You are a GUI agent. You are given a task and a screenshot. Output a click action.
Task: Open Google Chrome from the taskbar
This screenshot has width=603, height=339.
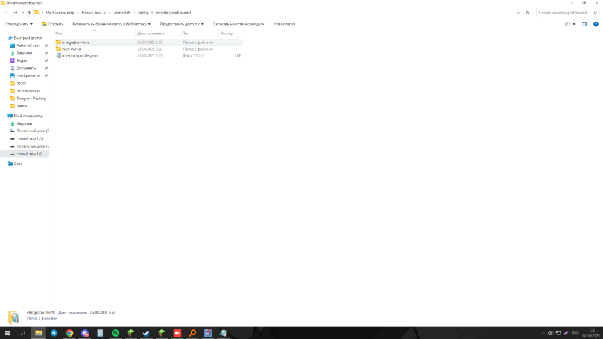(69, 333)
